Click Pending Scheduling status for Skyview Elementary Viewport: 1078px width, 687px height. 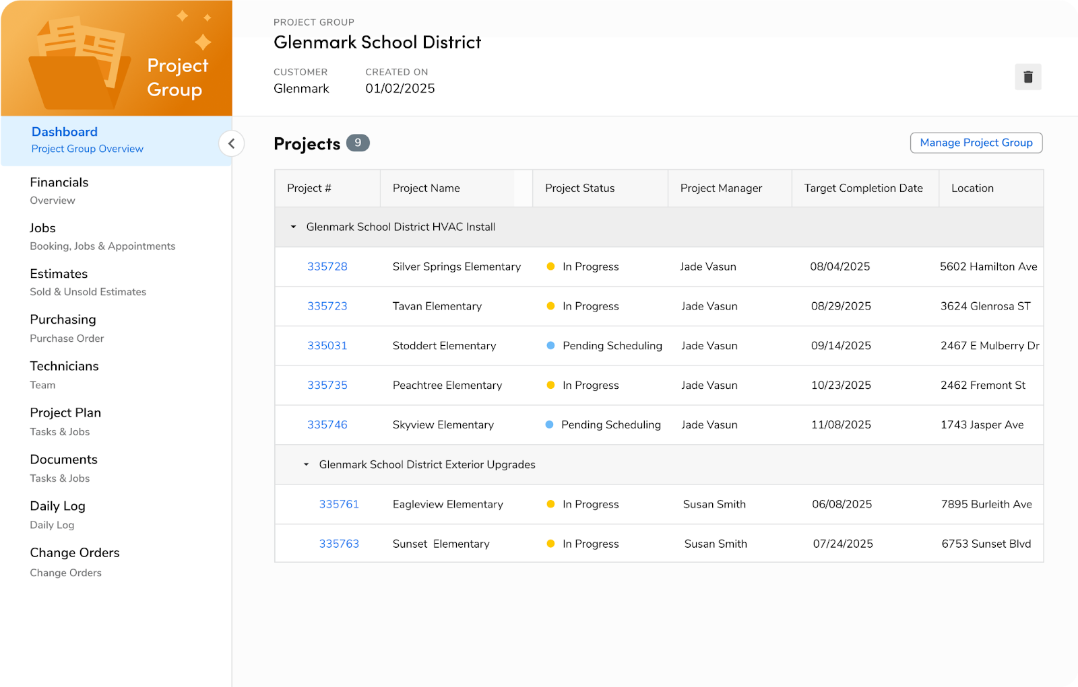click(603, 425)
